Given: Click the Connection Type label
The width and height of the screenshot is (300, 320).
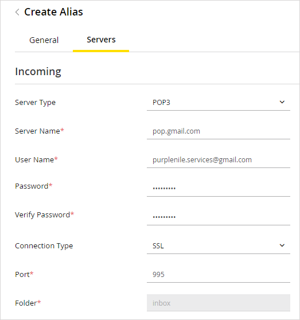Looking at the screenshot, I should pos(44,246).
